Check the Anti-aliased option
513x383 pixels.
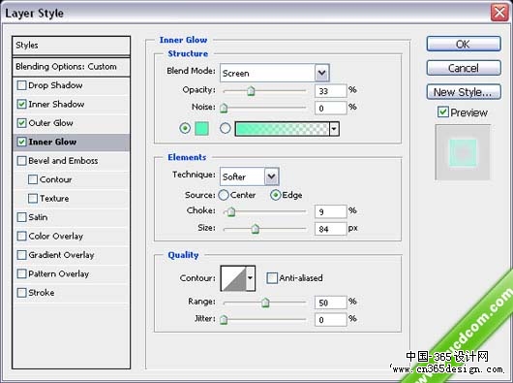point(272,278)
